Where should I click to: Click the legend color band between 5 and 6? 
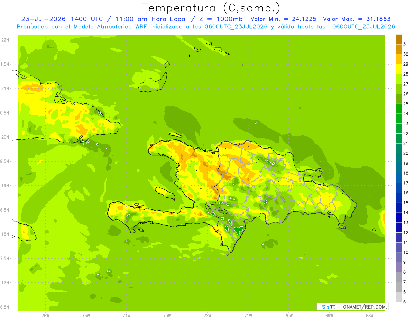399,297
